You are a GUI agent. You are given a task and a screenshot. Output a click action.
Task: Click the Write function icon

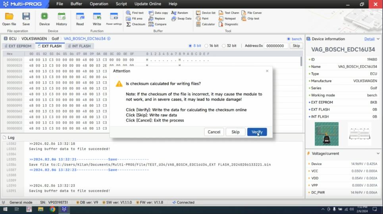[x=97, y=17]
